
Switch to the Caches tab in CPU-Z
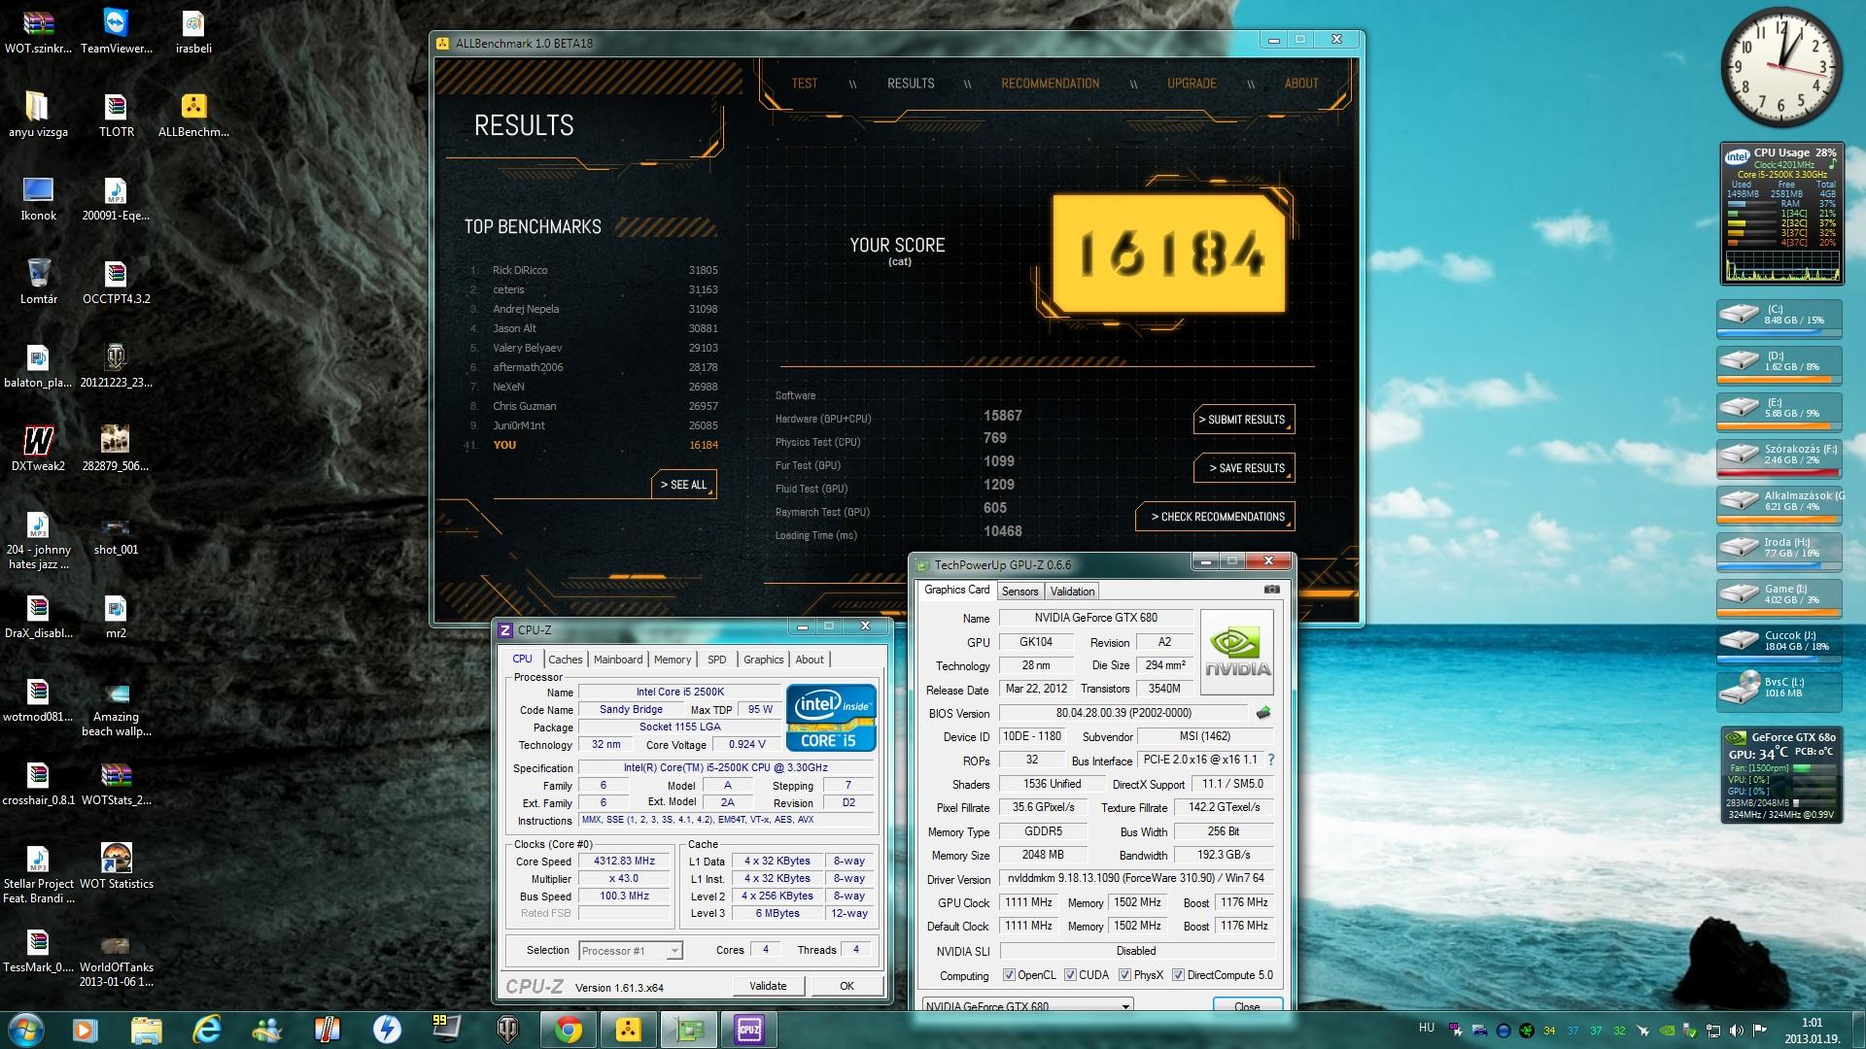(565, 660)
